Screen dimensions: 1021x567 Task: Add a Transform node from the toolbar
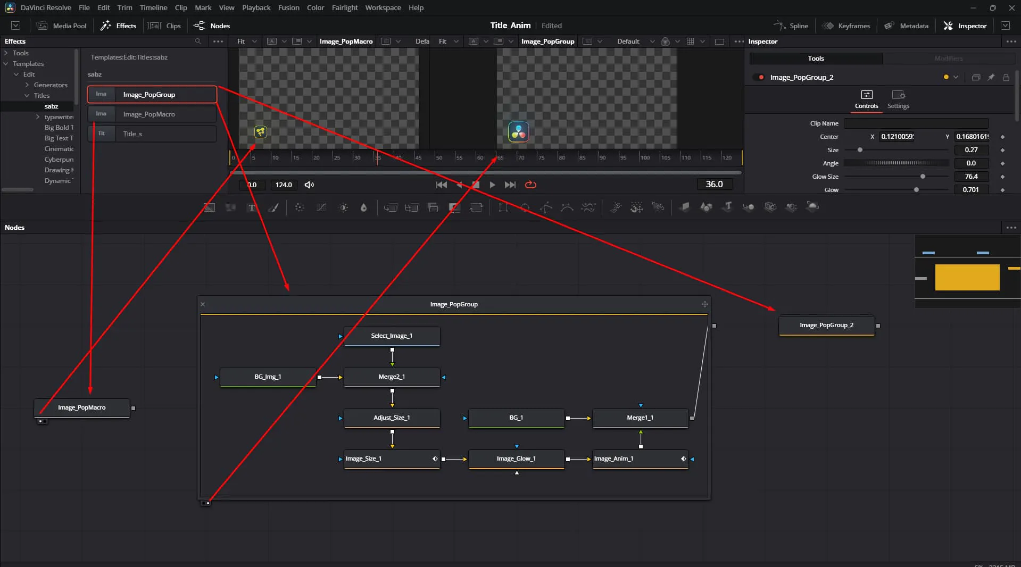pos(476,207)
